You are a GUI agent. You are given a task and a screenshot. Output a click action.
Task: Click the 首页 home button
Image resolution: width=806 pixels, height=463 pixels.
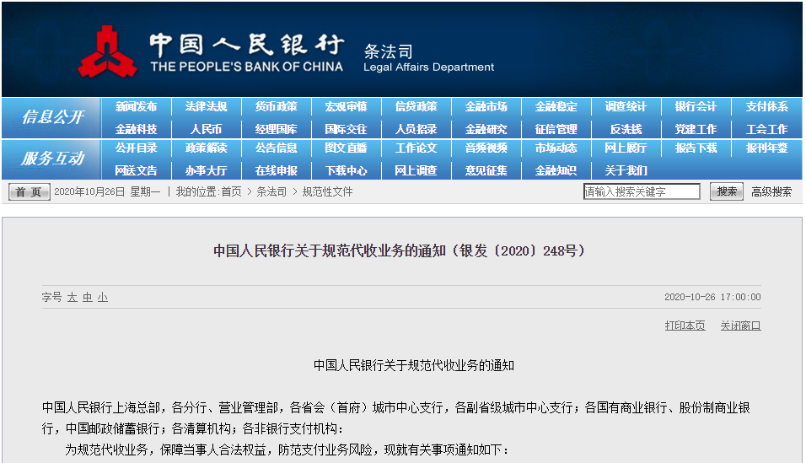pos(29,192)
